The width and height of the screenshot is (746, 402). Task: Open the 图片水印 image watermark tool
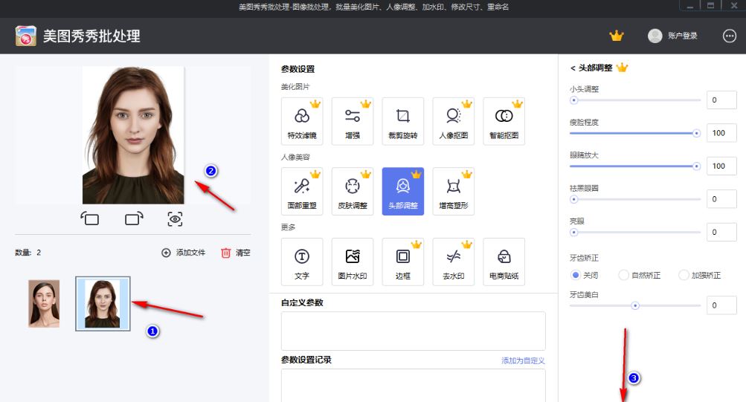coord(352,262)
